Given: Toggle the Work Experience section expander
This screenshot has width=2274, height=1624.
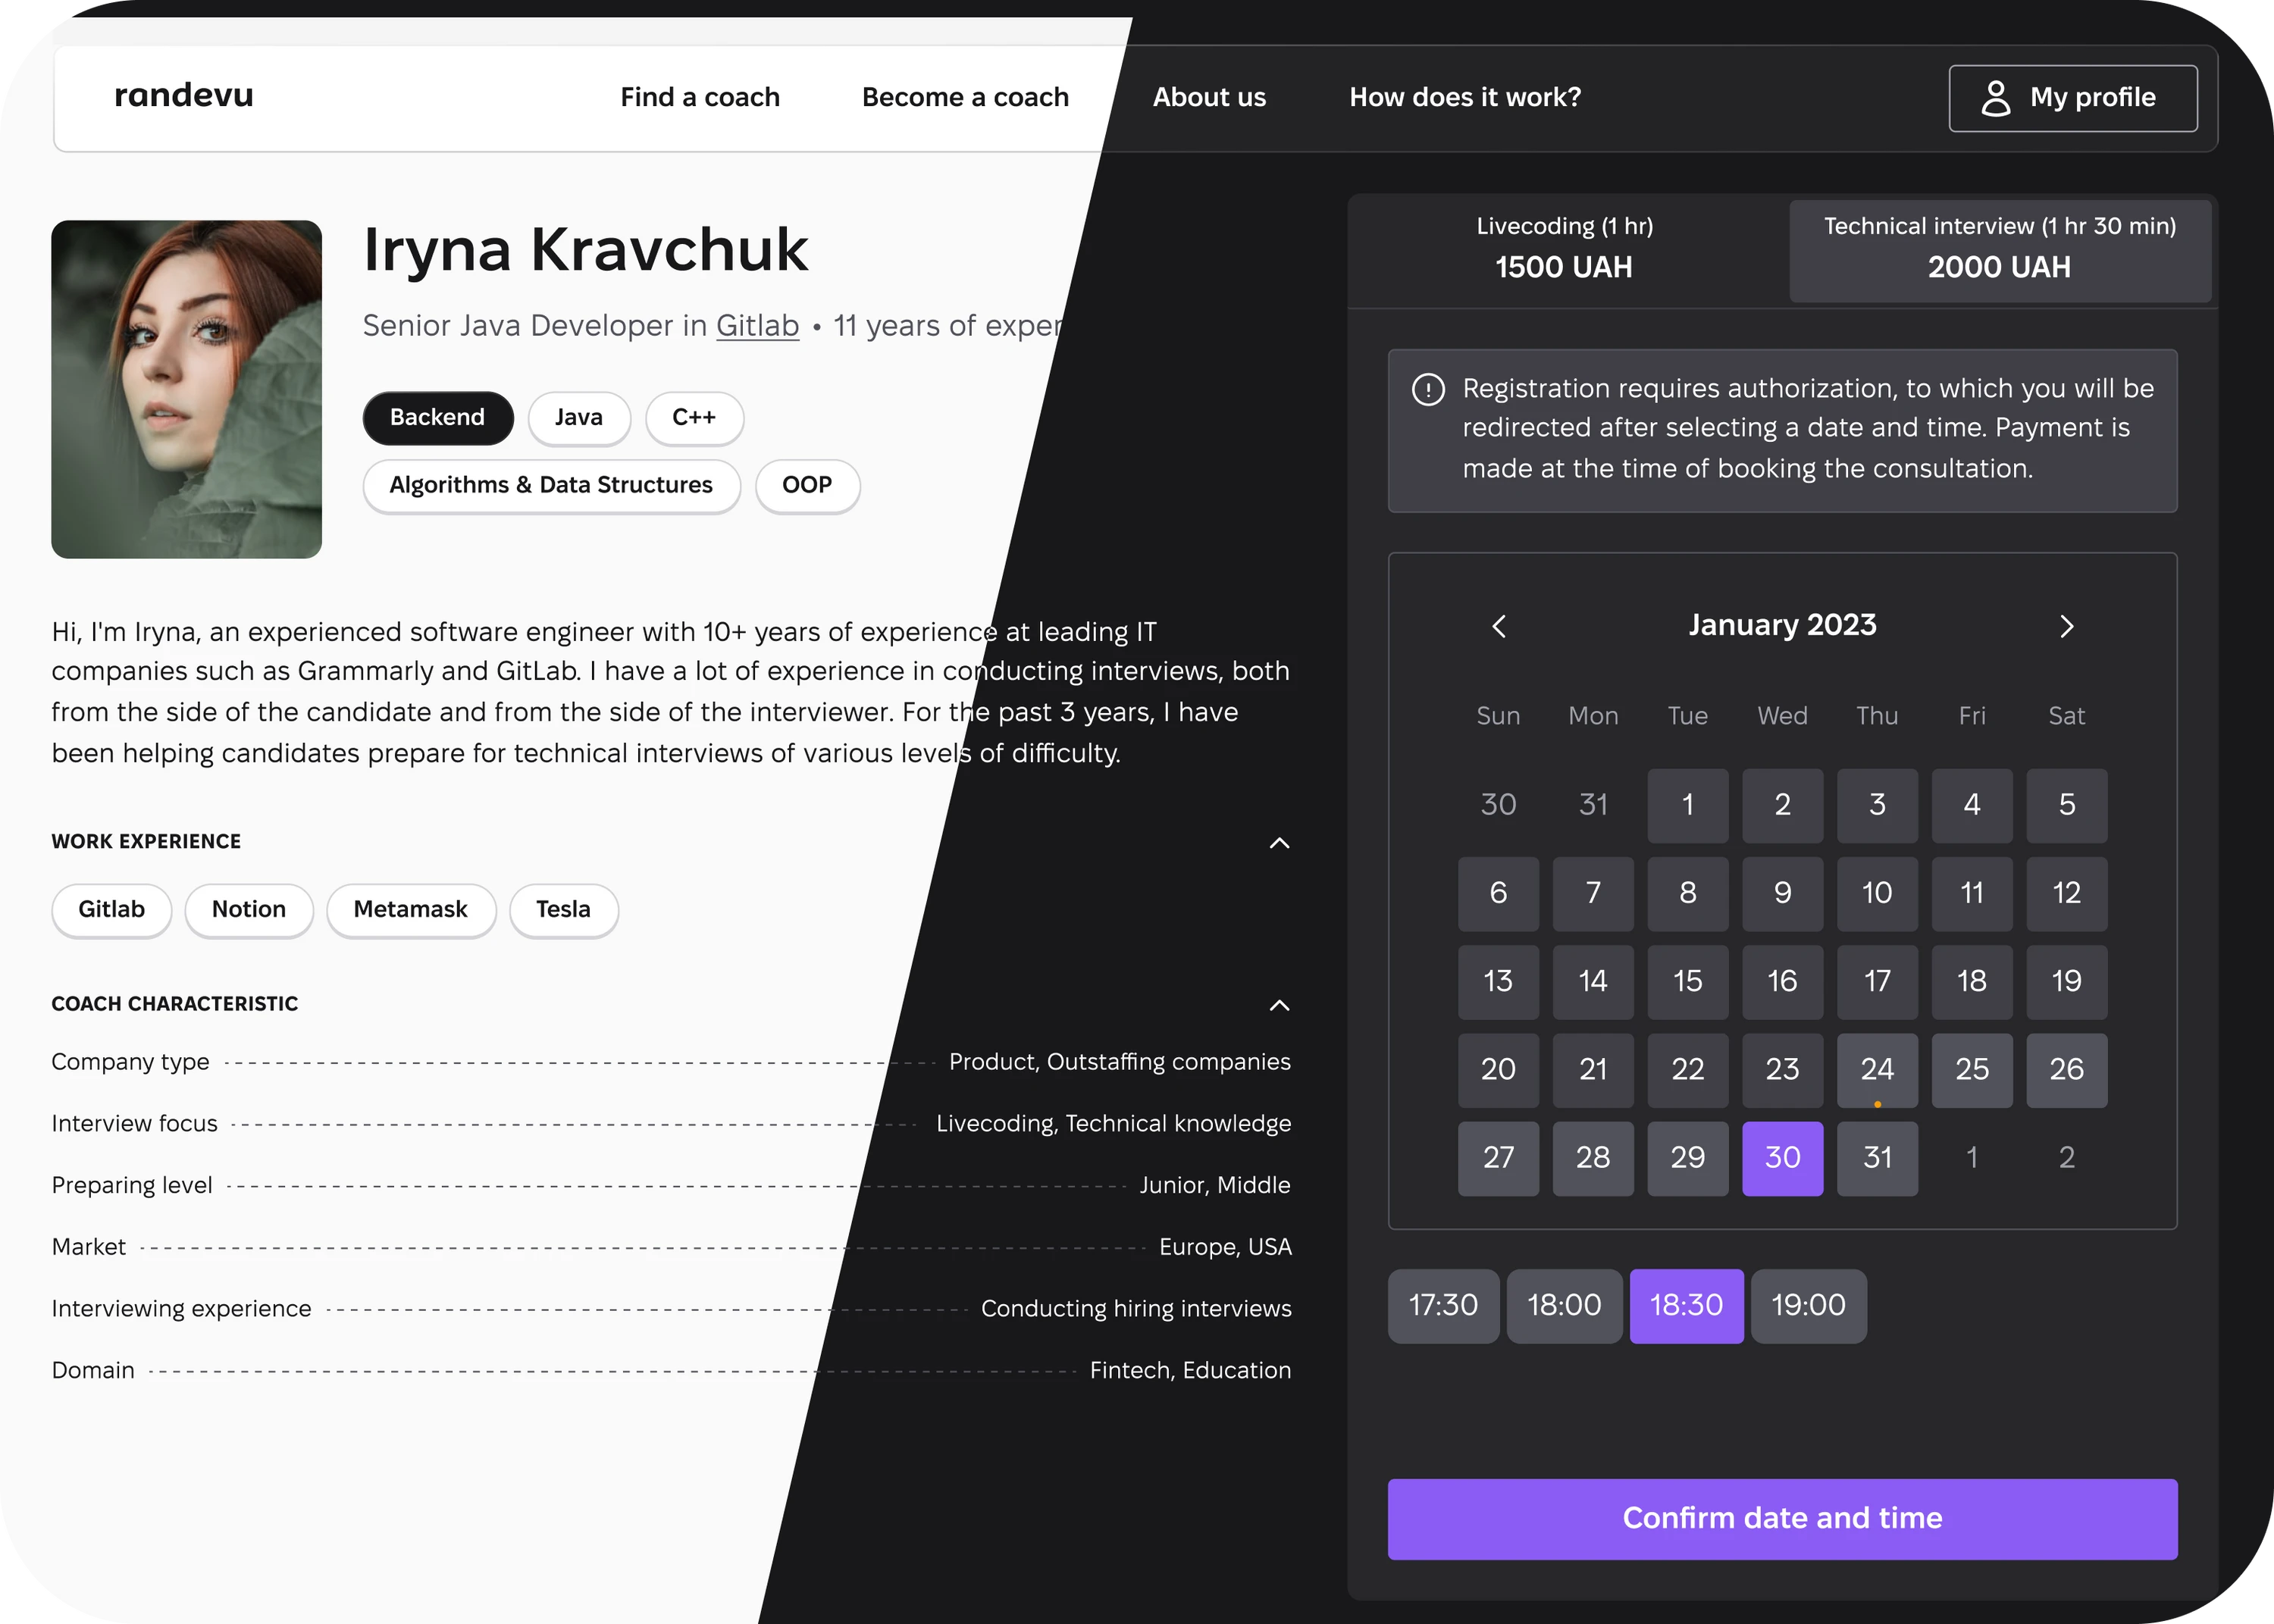Looking at the screenshot, I should pyautogui.click(x=1280, y=842).
